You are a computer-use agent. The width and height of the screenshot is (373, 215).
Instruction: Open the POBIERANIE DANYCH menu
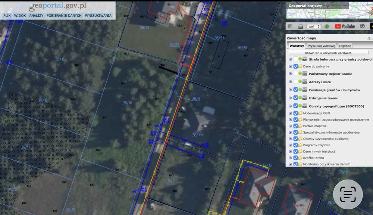pyautogui.click(x=64, y=15)
